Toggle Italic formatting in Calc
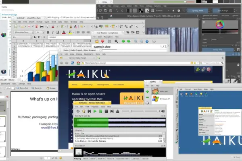This screenshot has width=242, height=161. (53, 32)
